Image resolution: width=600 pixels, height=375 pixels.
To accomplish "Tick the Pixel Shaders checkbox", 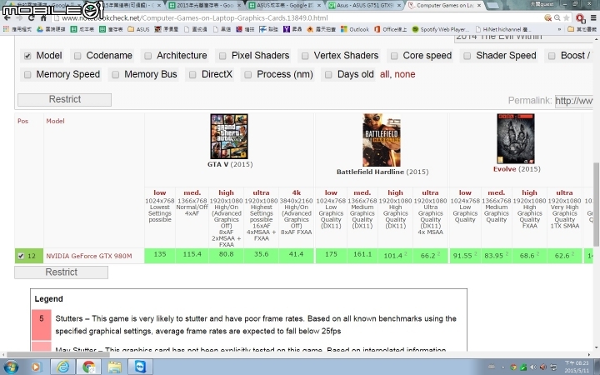I will 222,56.
